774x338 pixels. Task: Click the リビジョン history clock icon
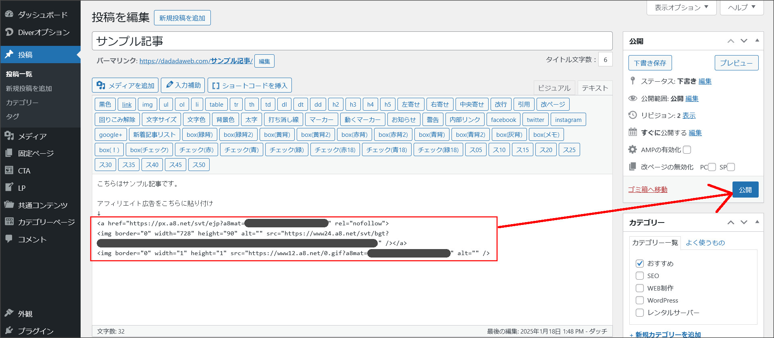[633, 115]
